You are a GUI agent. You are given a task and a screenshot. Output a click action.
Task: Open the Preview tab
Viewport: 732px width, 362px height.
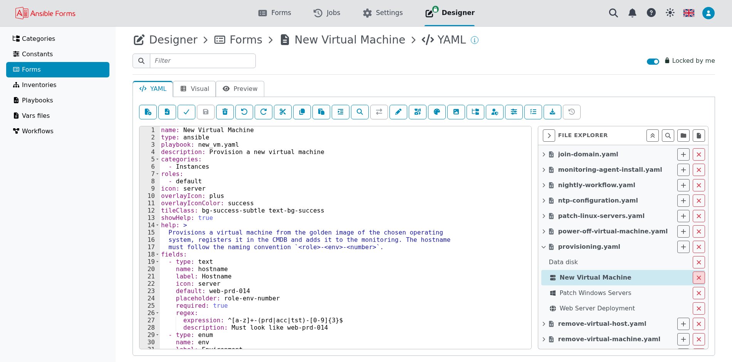[240, 89]
